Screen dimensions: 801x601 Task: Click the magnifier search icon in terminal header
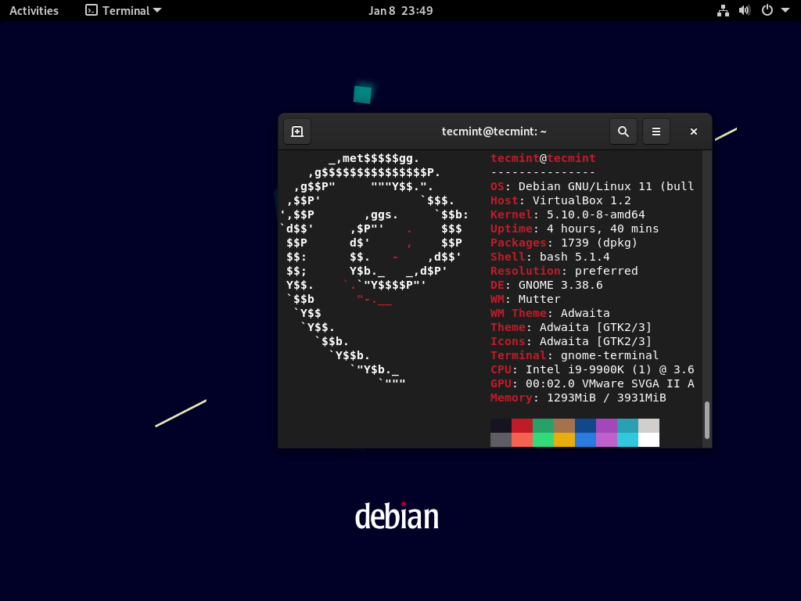(x=623, y=131)
